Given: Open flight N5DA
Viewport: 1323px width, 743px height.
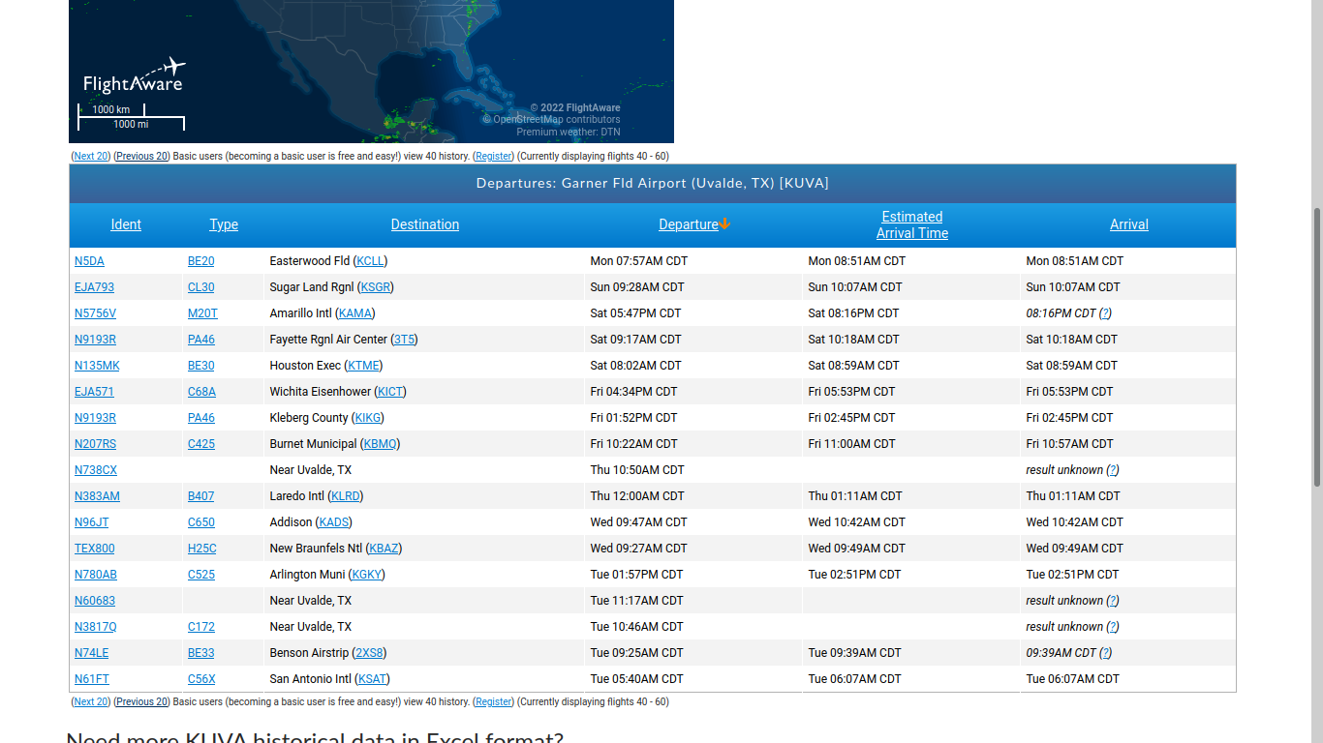Looking at the screenshot, I should (89, 261).
